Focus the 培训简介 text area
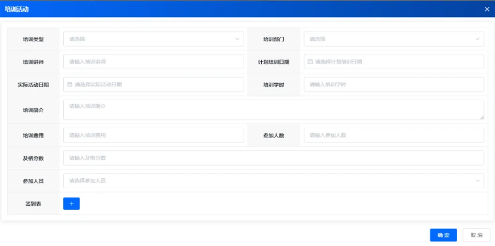The image size is (495, 246). click(x=273, y=110)
